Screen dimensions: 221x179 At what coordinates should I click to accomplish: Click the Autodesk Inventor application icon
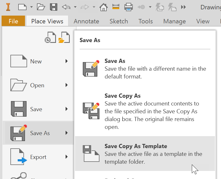click(8, 7)
